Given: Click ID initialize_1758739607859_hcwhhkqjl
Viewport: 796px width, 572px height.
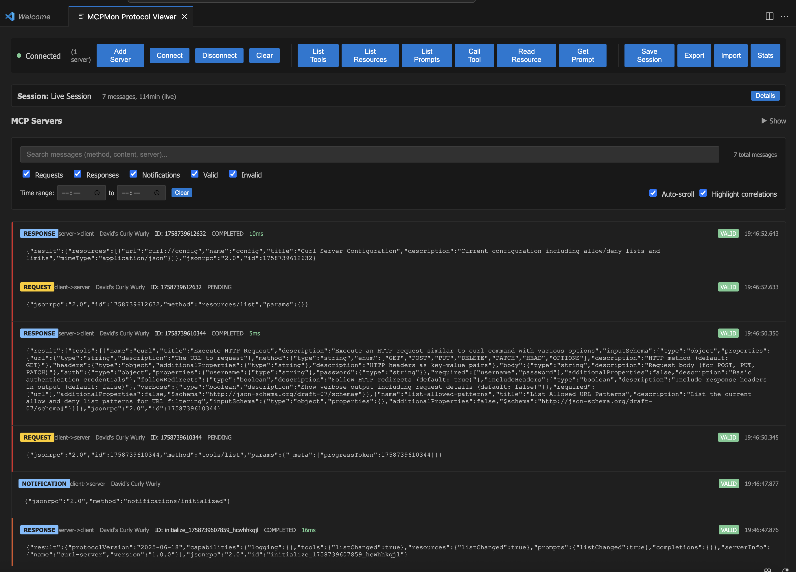Looking at the screenshot, I should [206, 530].
